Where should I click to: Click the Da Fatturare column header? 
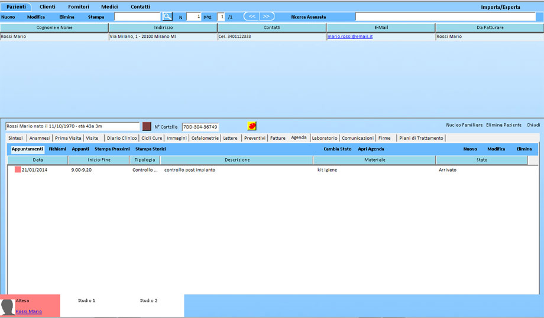click(490, 28)
